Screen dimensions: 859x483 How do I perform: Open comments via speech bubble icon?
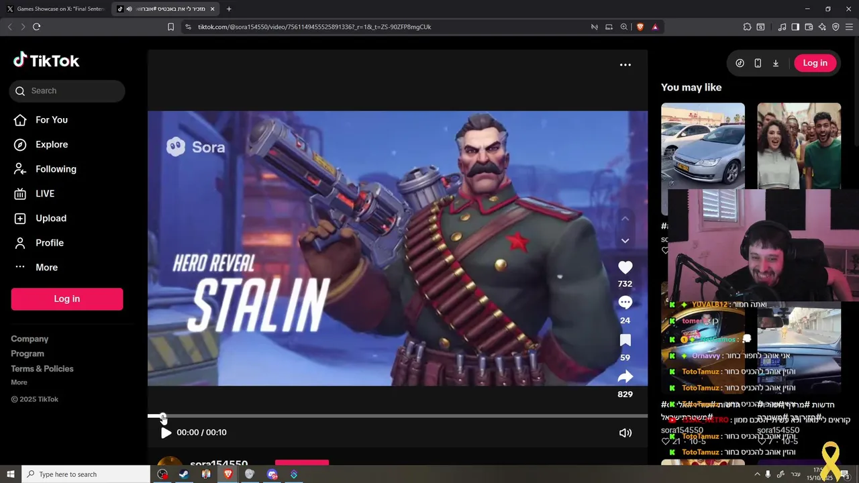(625, 303)
